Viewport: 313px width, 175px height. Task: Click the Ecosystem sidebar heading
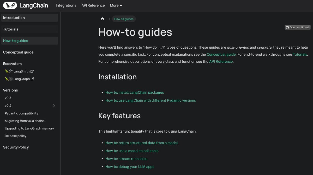(x=12, y=64)
